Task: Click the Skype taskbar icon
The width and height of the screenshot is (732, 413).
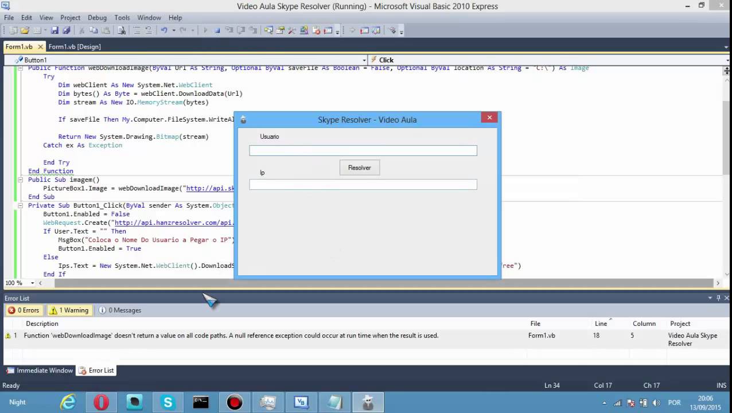Action: 168,402
